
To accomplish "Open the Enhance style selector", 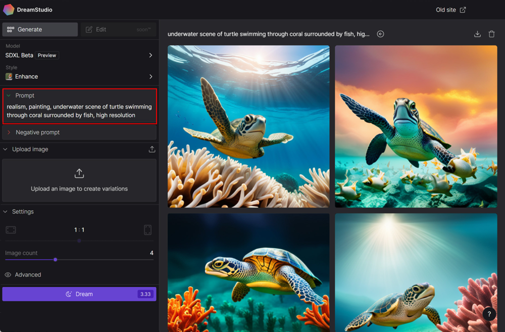I will point(79,76).
